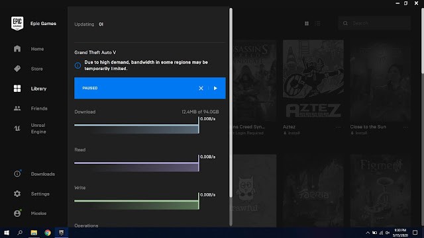Open the Miceloe account profile
The height and width of the screenshot is (238, 424).
[30, 213]
